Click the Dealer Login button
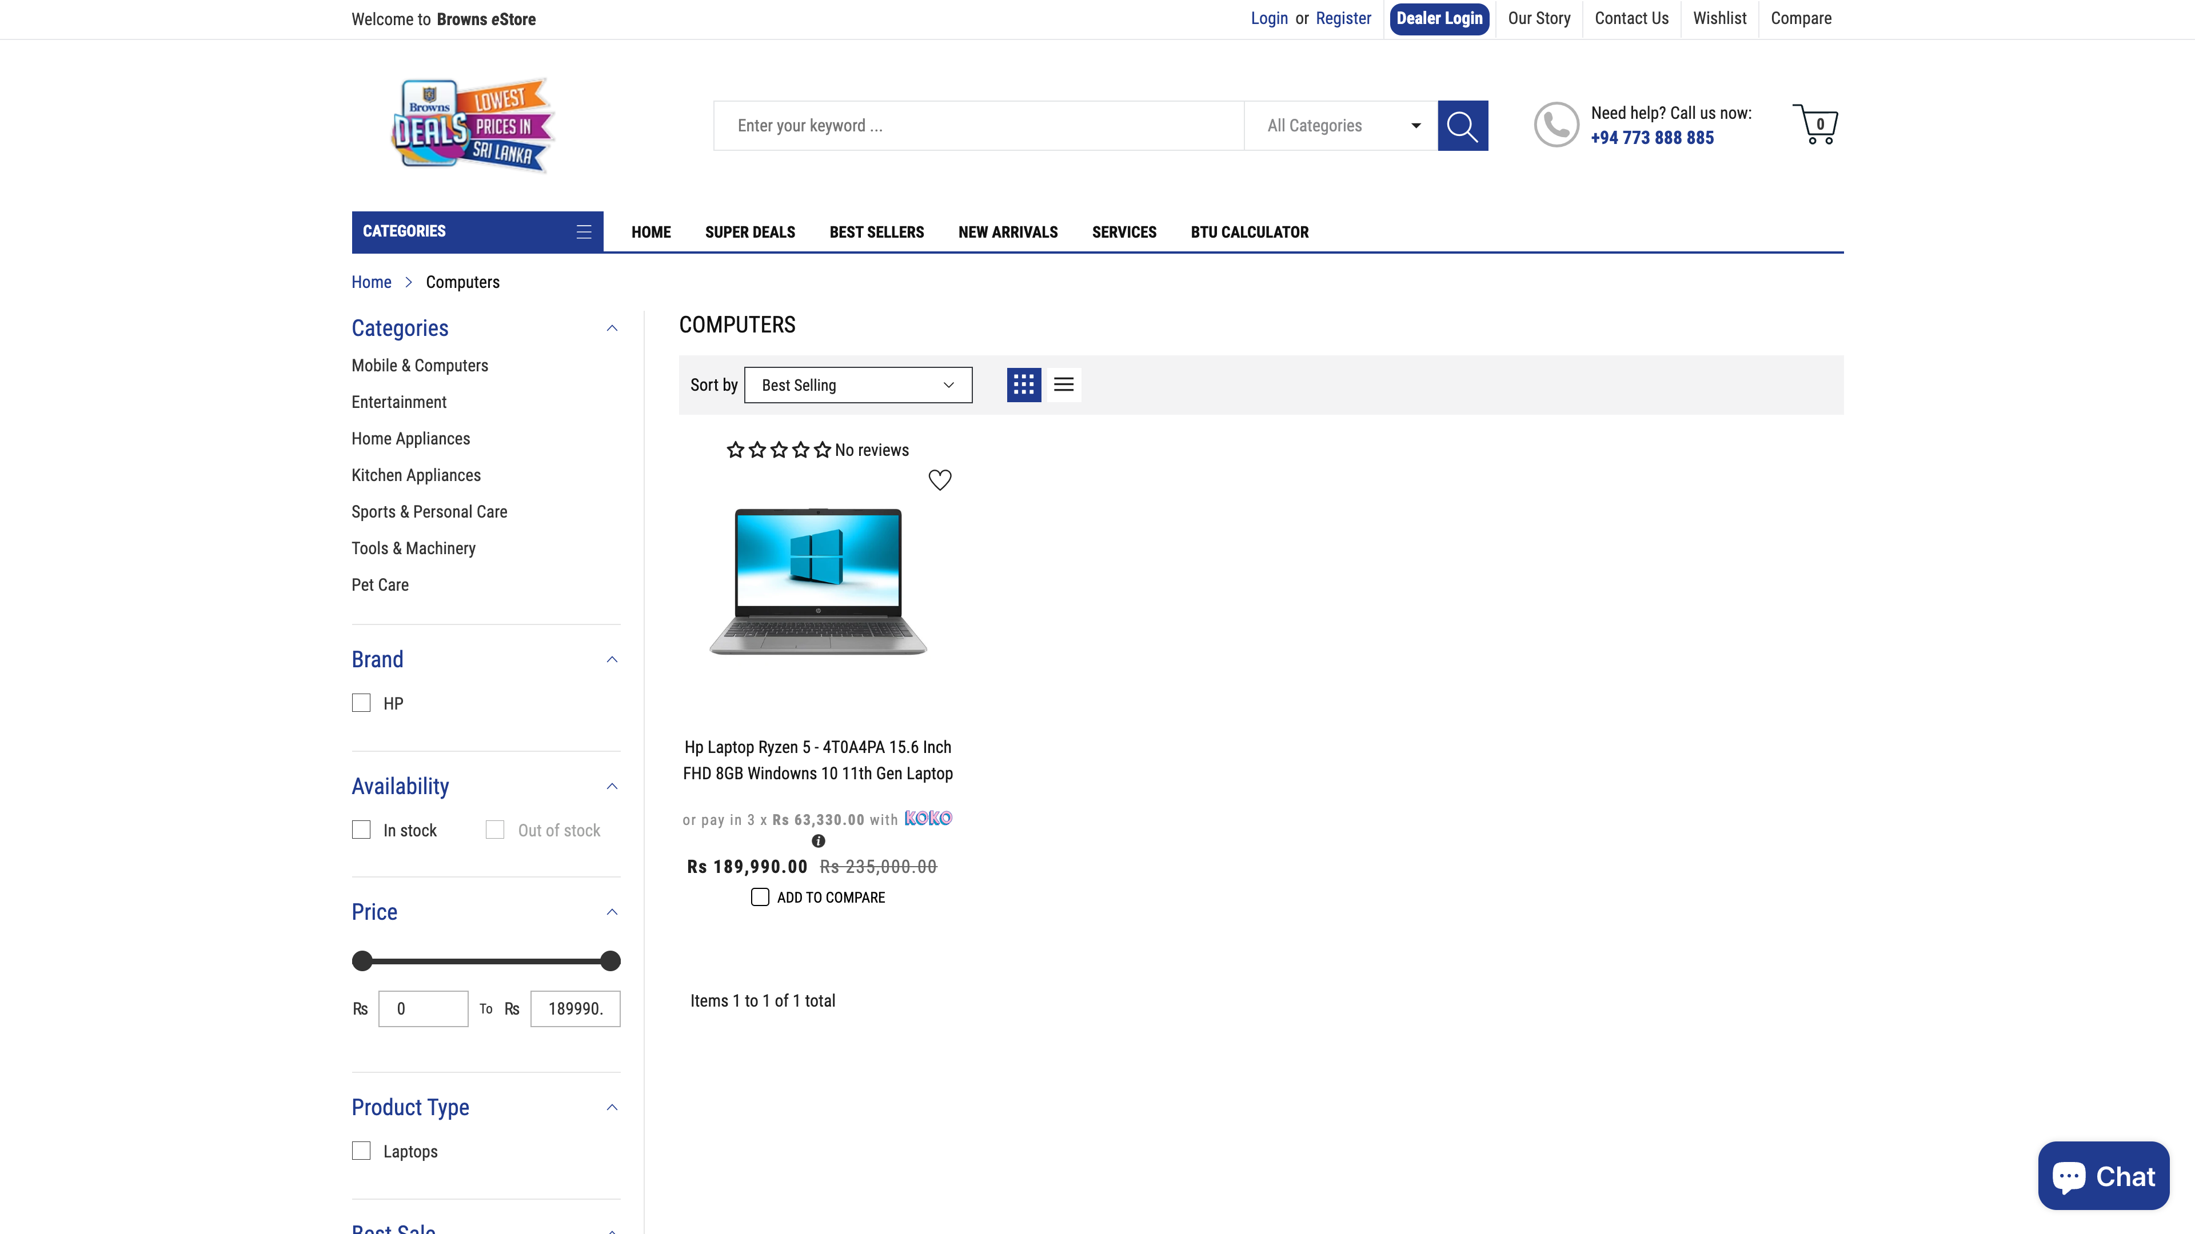The width and height of the screenshot is (2195, 1234). 1439,18
